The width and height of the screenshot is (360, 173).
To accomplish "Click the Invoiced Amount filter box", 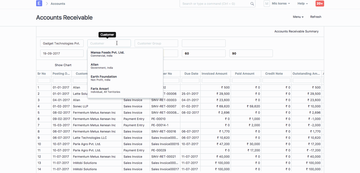I will [216, 80].
